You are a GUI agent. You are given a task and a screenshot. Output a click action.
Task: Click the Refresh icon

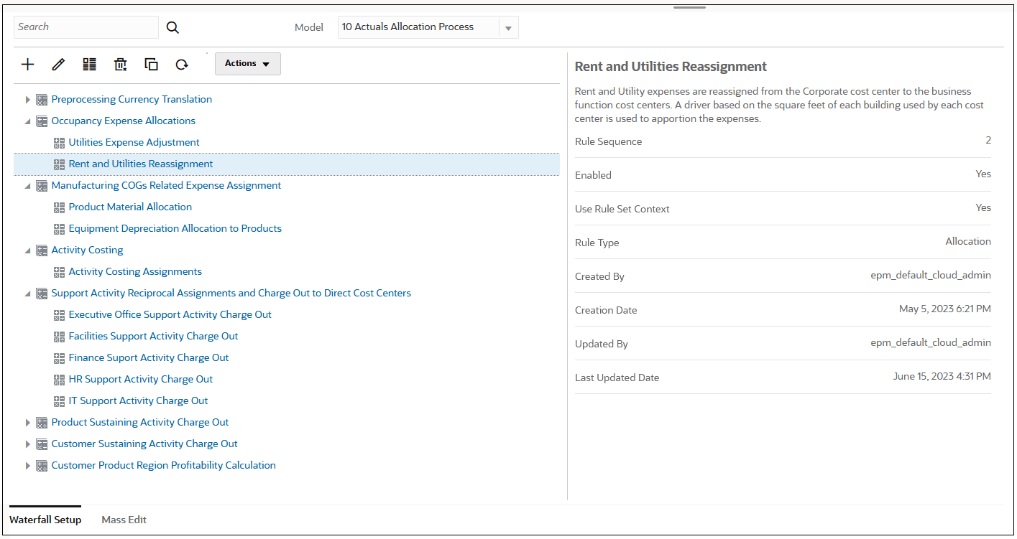(x=182, y=64)
